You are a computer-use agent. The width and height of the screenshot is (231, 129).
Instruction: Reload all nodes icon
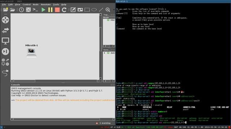click(x=64, y=10)
